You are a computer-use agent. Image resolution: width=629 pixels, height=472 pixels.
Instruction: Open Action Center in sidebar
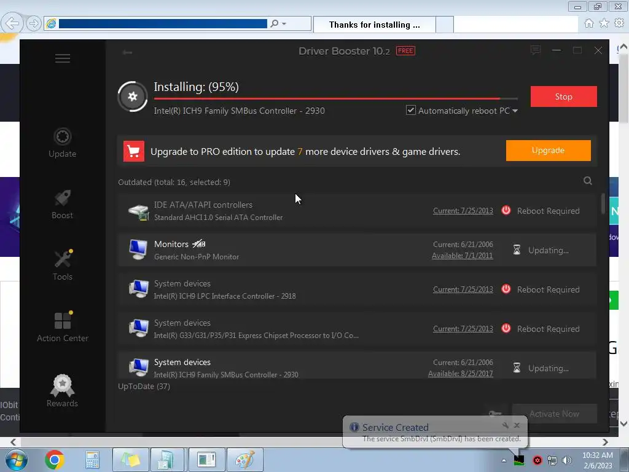tap(63, 327)
